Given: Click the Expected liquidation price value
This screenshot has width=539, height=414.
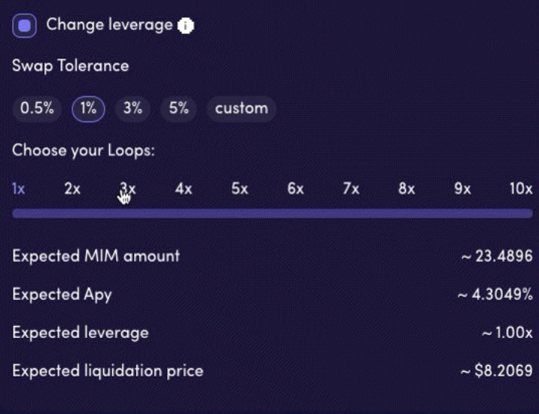Looking at the screenshot, I should (496, 370).
